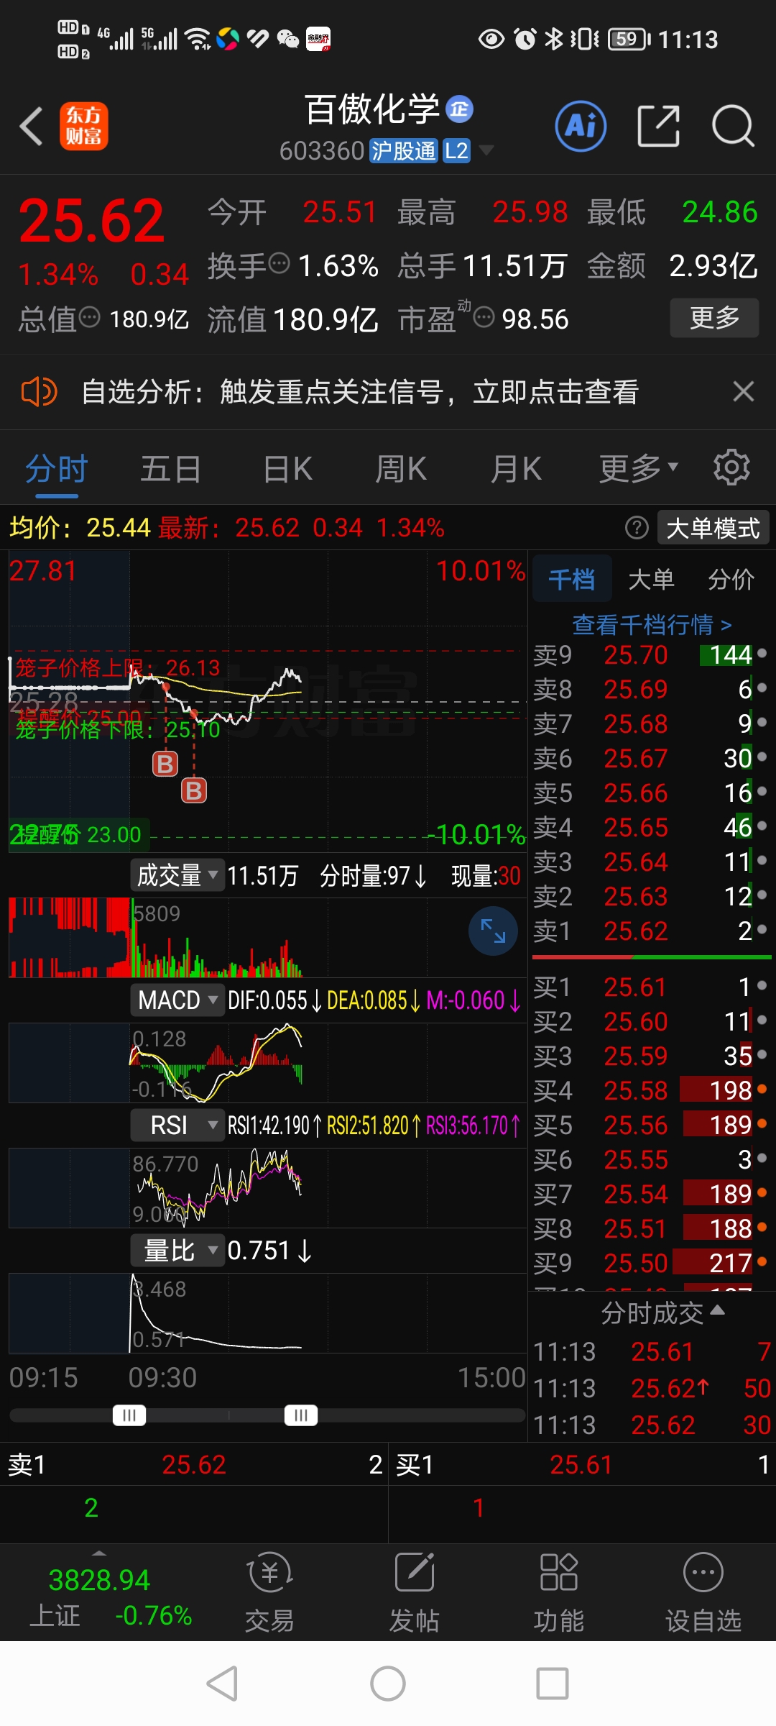The image size is (776, 1726).
Task: Tap info icon beside 总值
Action: coord(89,316)
